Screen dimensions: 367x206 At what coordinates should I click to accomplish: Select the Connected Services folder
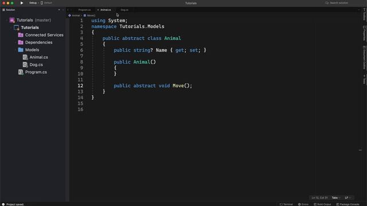coord(44,35)
